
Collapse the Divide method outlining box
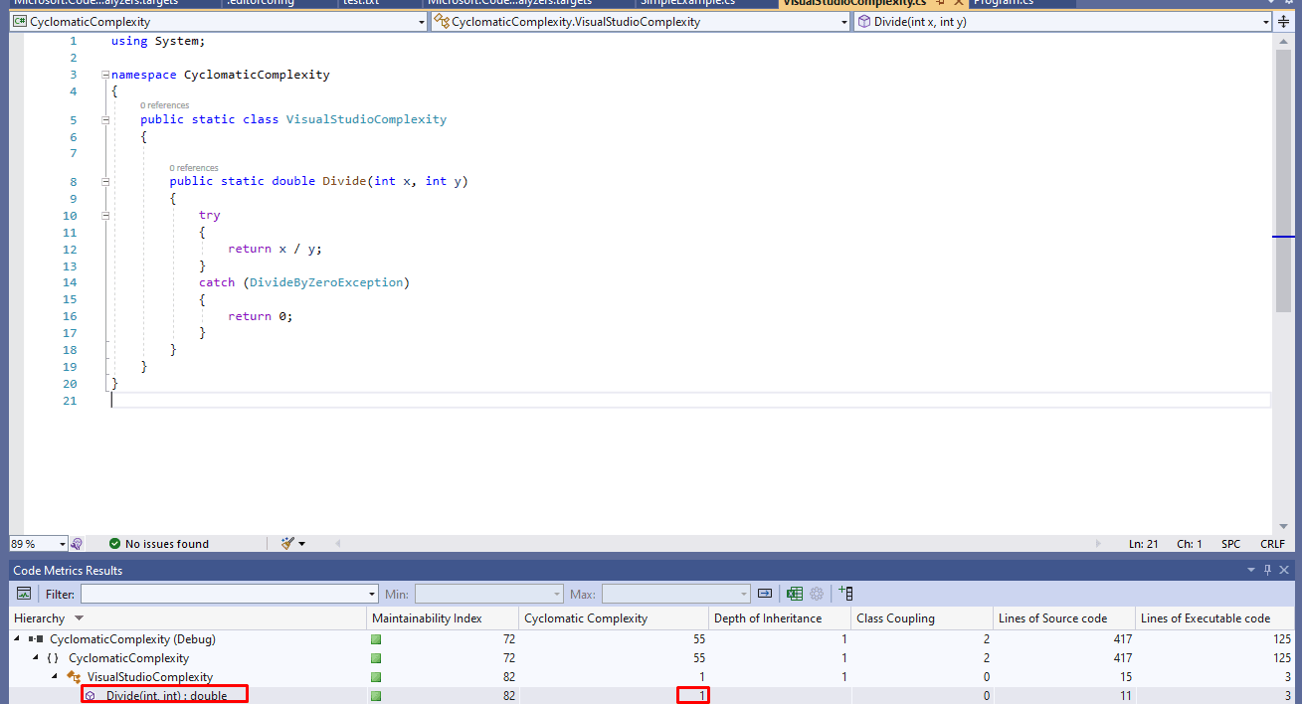(x=105, y=182)
